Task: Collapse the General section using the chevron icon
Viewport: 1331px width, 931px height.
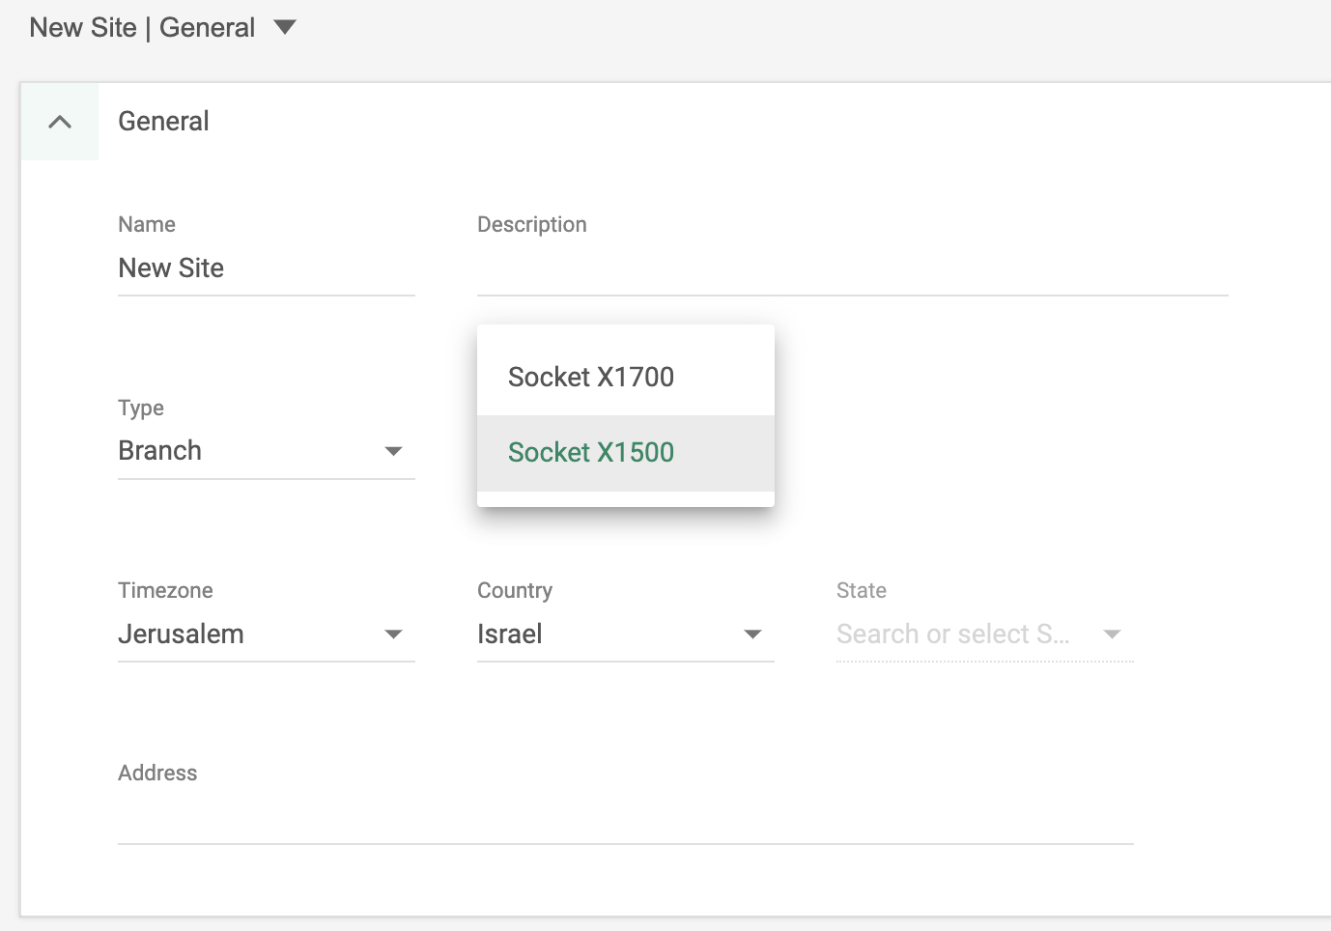Action: pos(59,122)
